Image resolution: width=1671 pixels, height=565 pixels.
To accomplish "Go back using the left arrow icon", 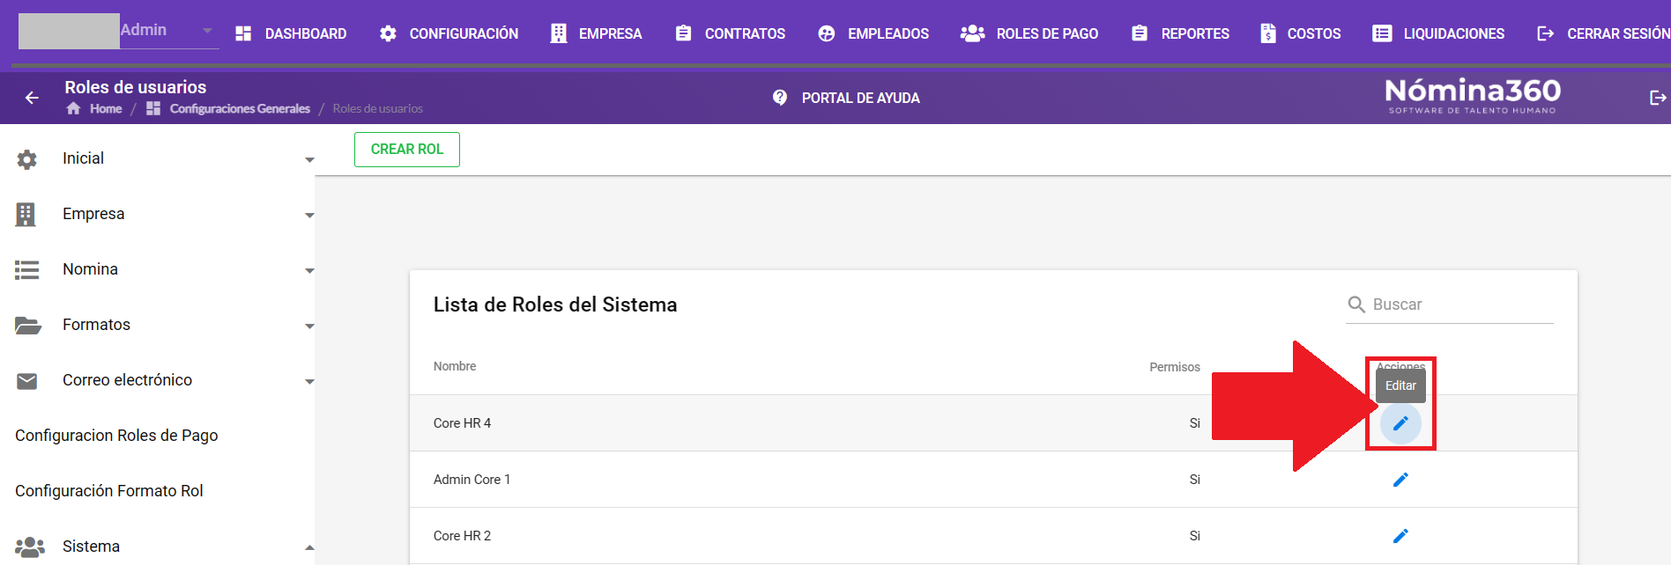I will (x=32, y=98).
